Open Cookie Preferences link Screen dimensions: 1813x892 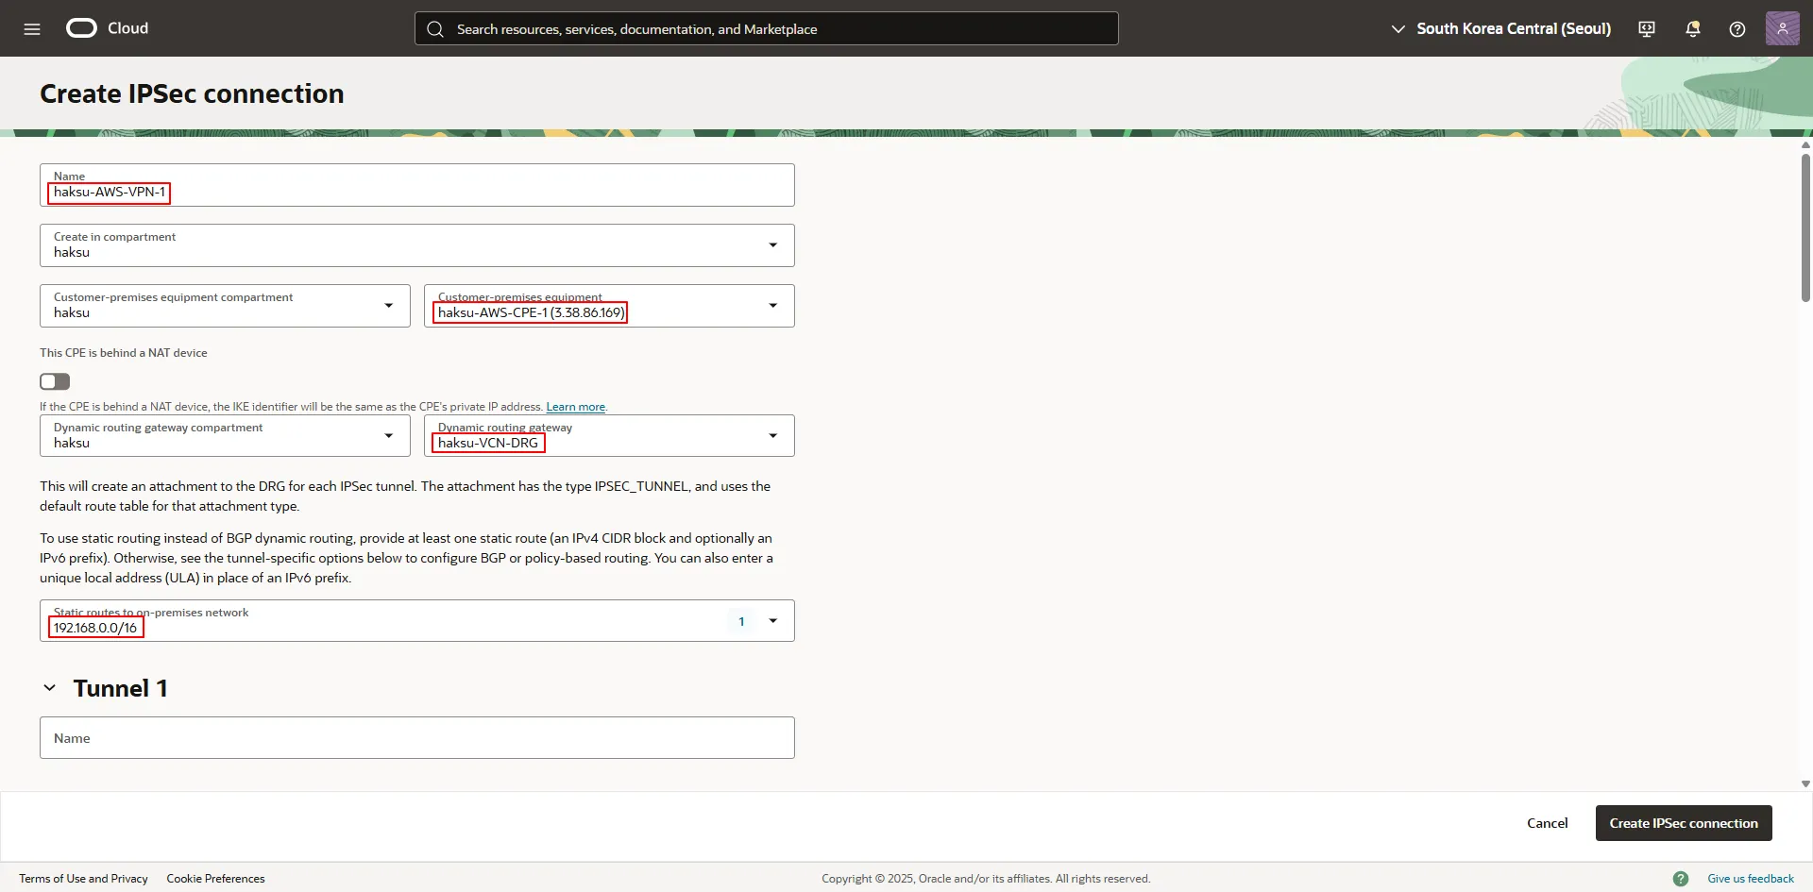pos(215,879)
